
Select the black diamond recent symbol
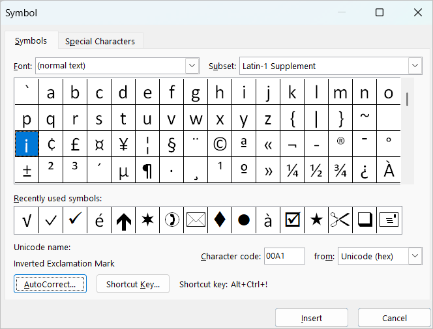tap(220, 220)
